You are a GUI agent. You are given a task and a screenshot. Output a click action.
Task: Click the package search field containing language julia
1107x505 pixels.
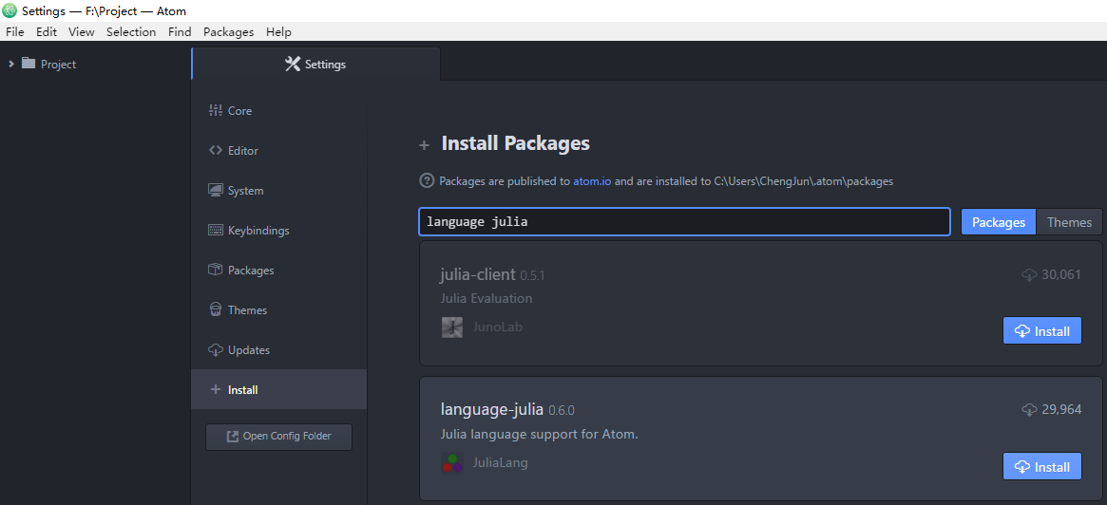[x=685, y=221]
